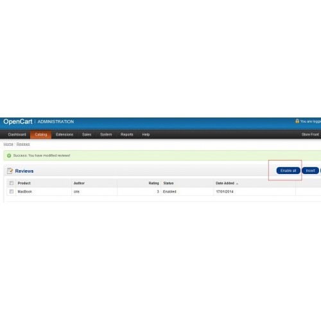Expand the Sales menu

coord(87,134)
